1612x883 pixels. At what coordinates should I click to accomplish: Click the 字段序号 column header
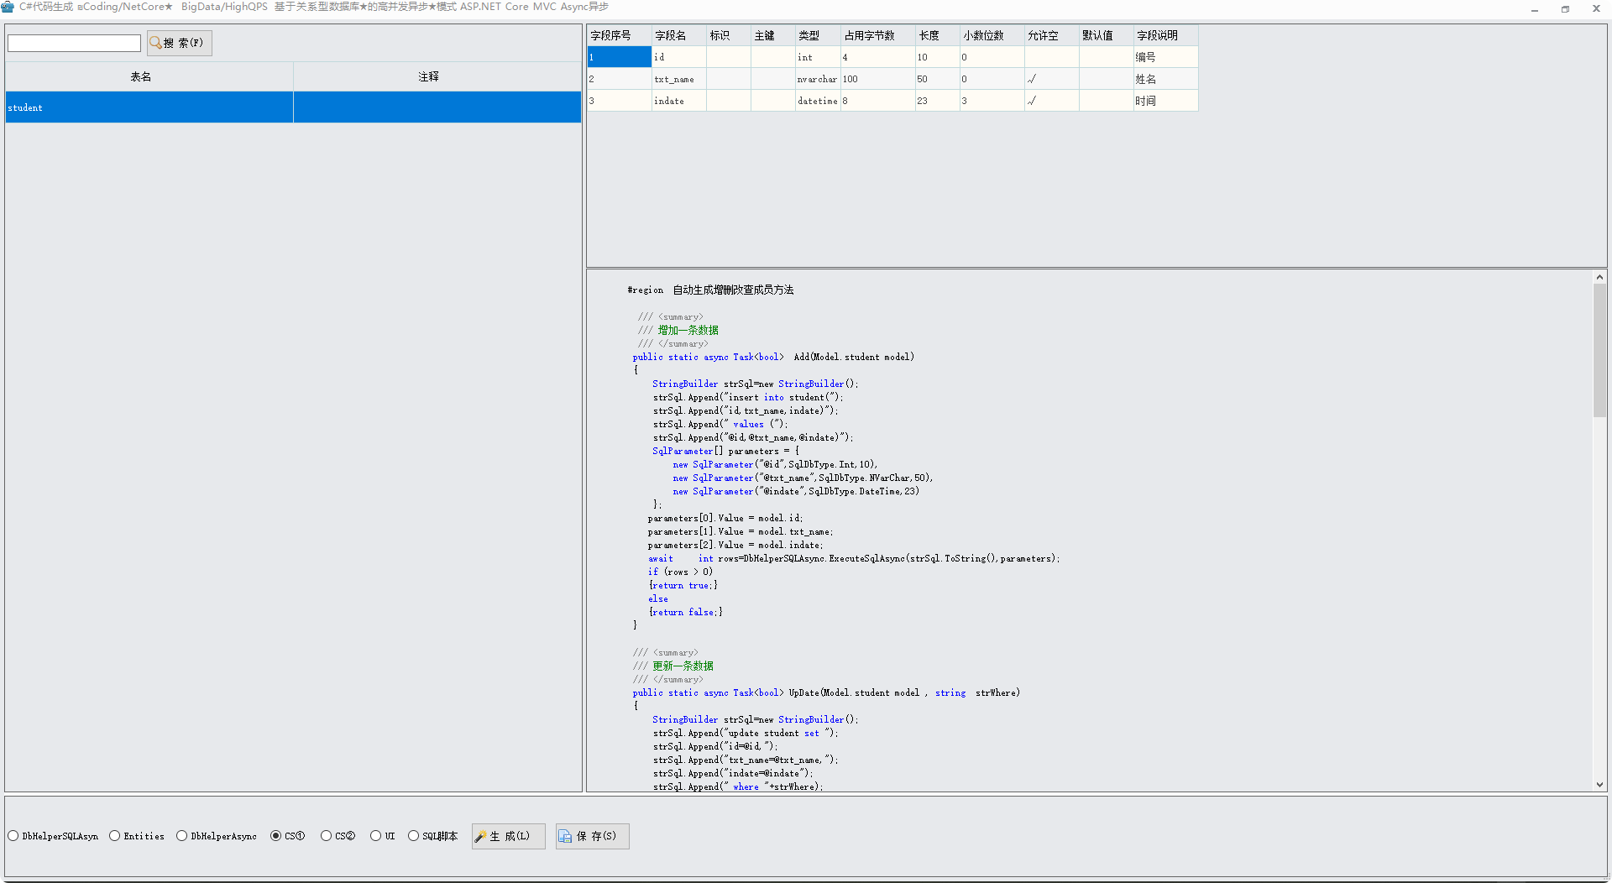click(x=620, y=35)
